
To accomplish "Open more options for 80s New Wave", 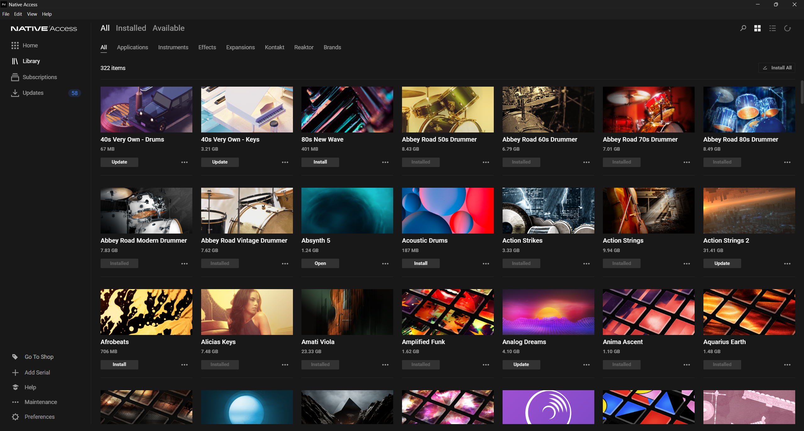I will point(385,162).
